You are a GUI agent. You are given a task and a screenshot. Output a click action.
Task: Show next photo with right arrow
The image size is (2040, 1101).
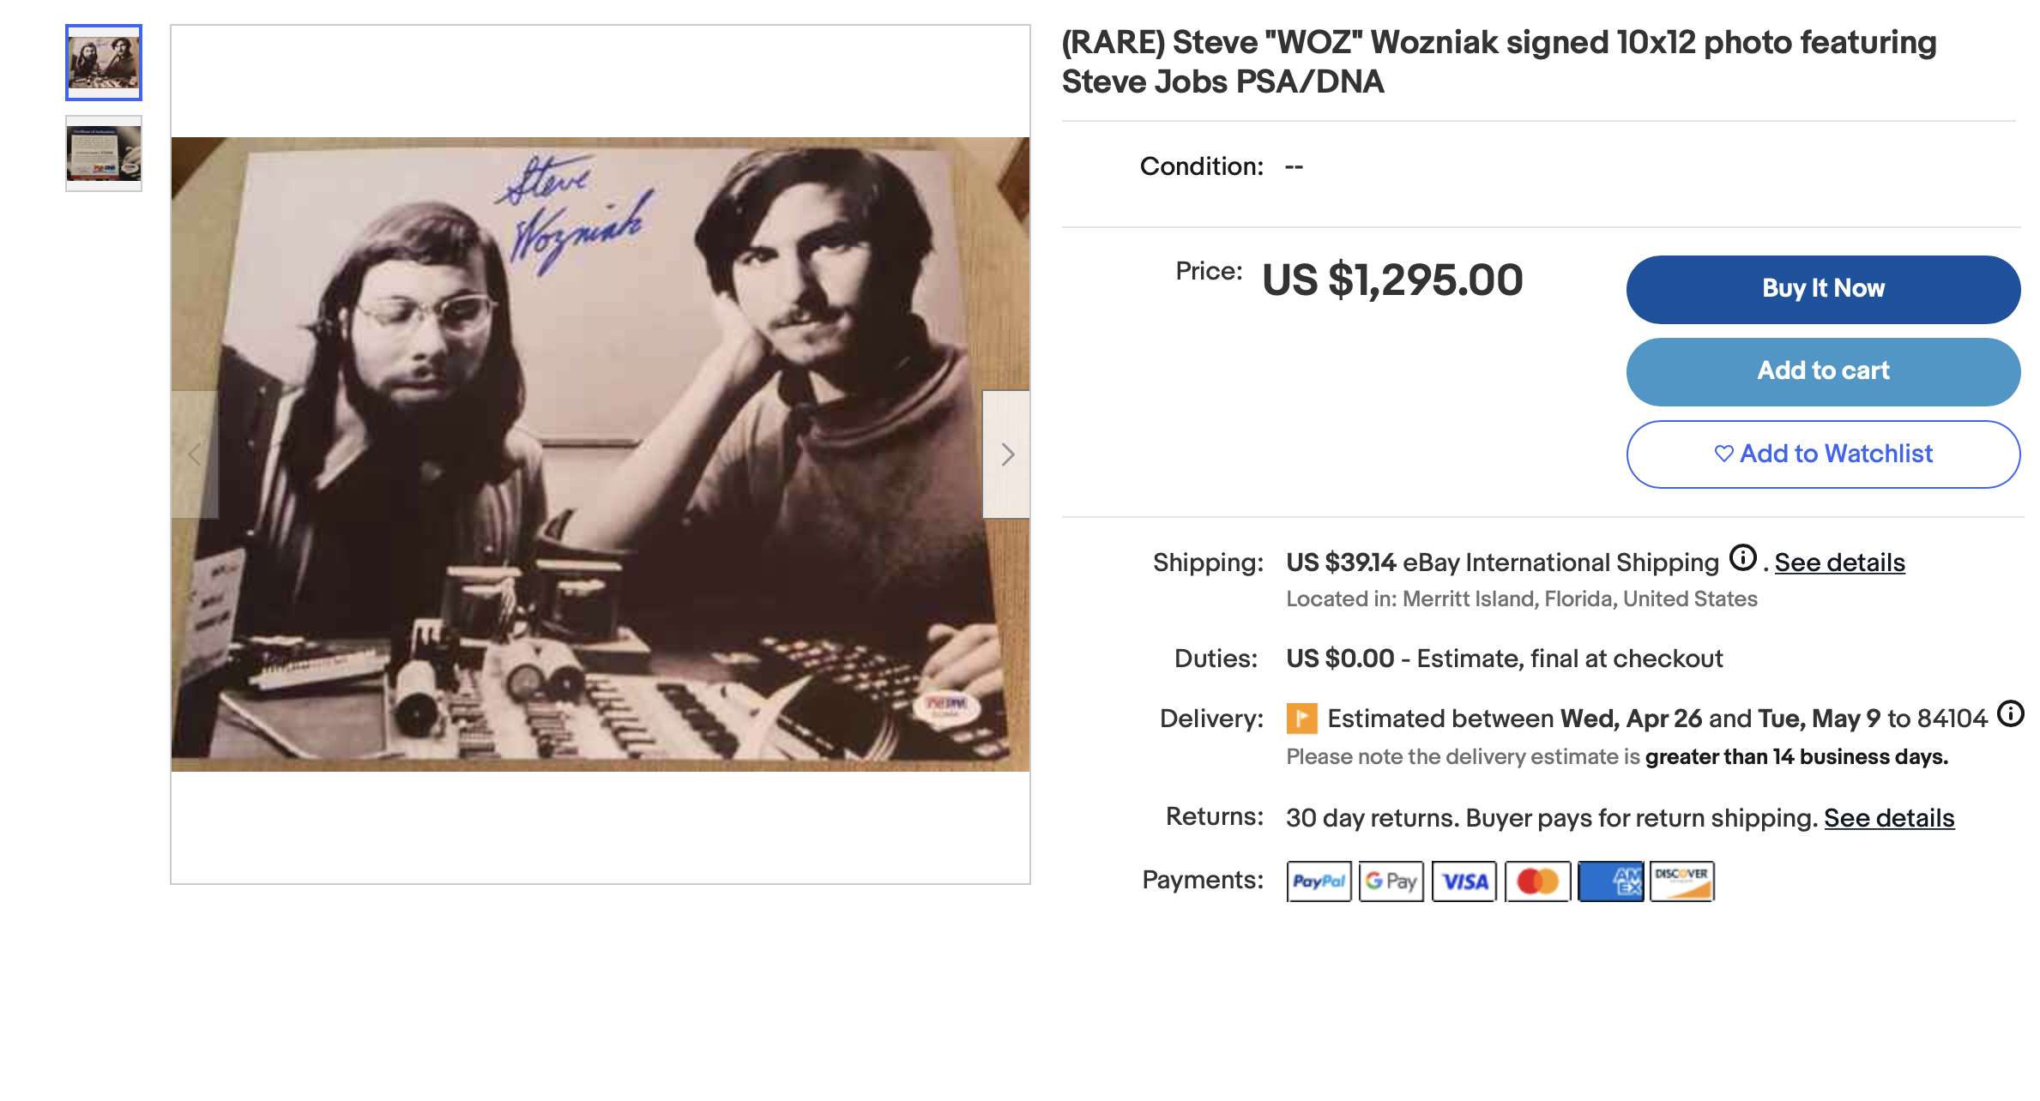click(x=1007, y=454)
